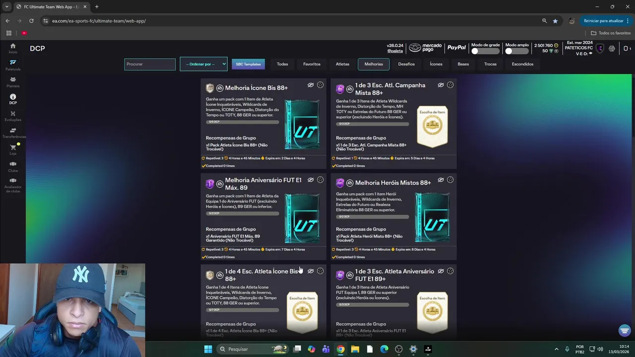Open Microsoft Edge from the taskbar

tap(384, 349)
